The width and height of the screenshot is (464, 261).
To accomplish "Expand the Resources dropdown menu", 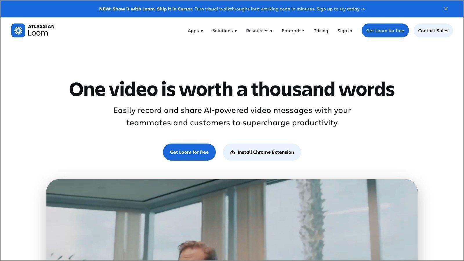I will pos(259,31).
